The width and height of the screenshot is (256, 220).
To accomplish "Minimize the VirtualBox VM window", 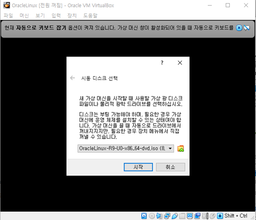I will [x=210, y=5].
